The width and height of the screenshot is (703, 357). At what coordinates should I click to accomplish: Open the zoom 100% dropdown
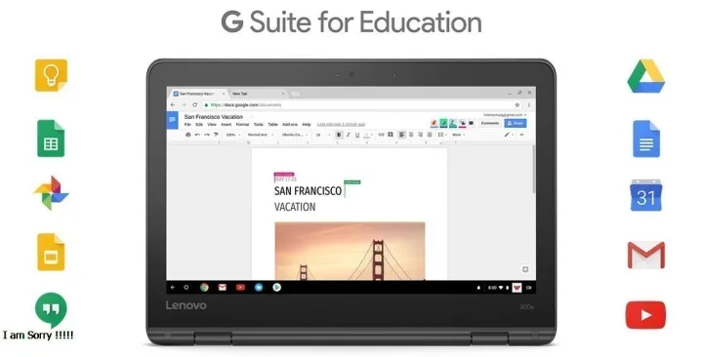[x=233, y=135]
